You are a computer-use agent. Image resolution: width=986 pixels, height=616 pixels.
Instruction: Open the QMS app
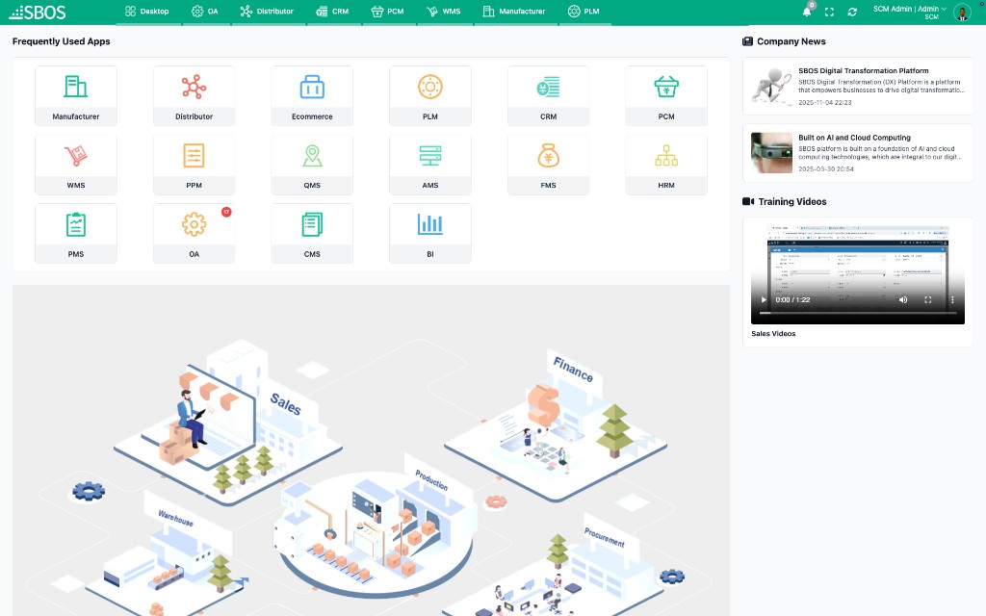click(x=312, y=165)
